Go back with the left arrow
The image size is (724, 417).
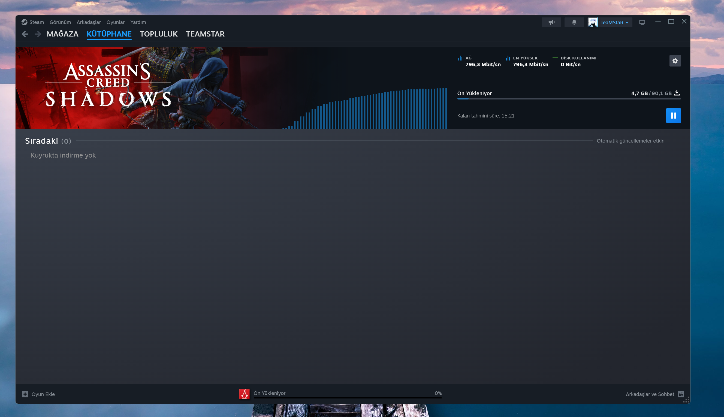tap(25, 34)
